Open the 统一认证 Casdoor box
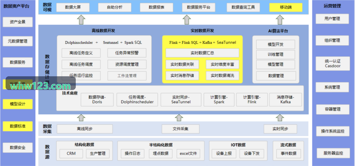The height and width of the screenshot is (166, 355). 333,64
